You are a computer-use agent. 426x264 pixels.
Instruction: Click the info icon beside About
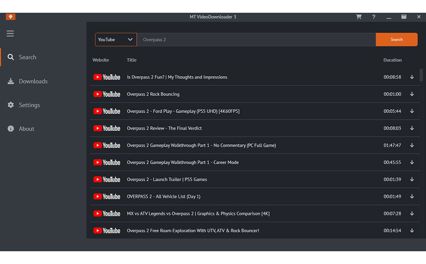click(11, 129)
